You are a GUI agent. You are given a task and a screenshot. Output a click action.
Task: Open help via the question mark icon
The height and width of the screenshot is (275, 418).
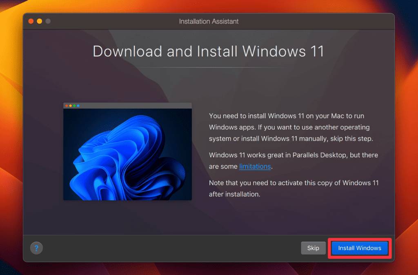tap(36, 248)
